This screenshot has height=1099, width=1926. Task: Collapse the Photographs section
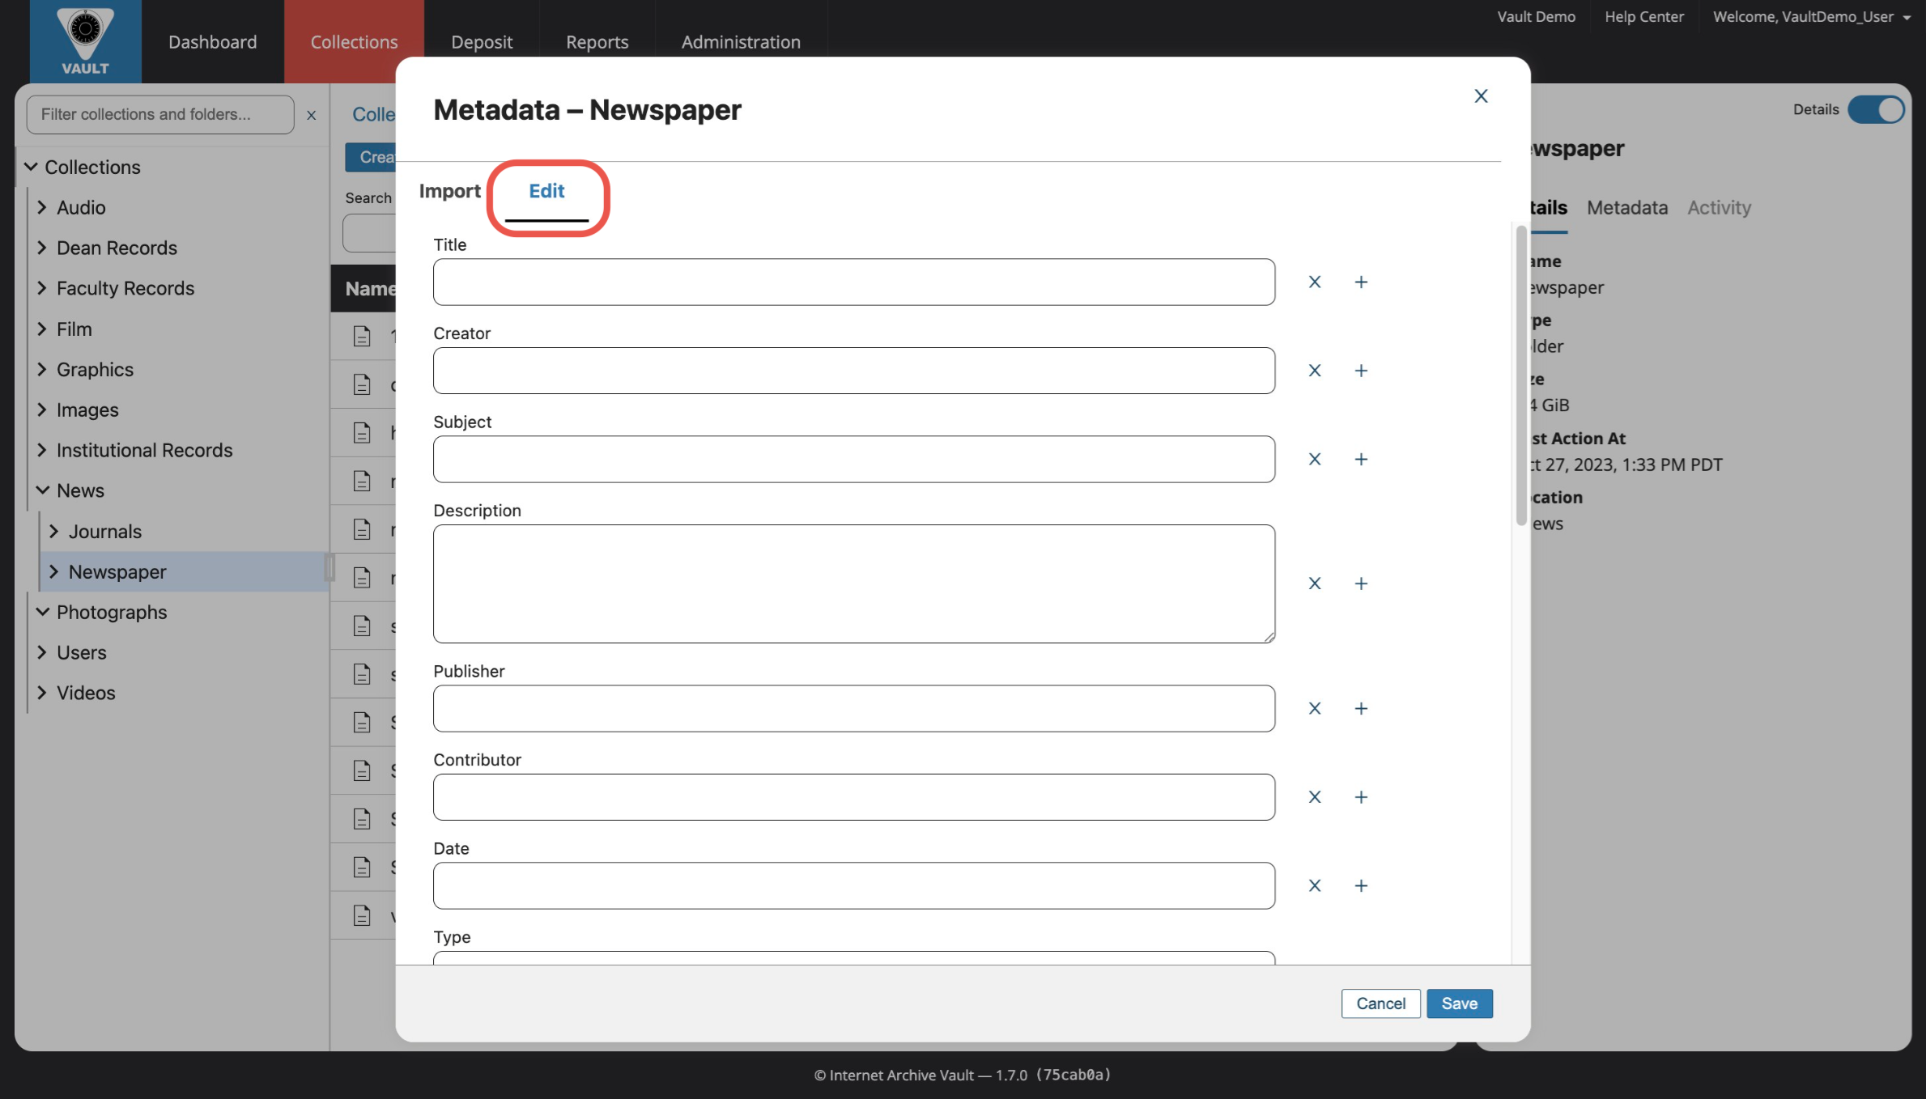click(x=42, y=612)
